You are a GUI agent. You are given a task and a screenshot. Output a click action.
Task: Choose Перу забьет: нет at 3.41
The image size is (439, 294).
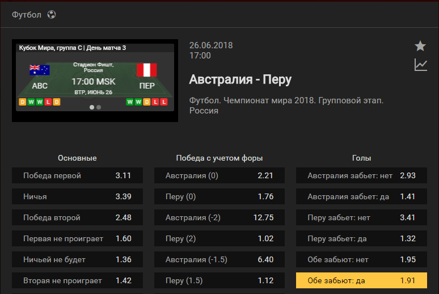coord(361,217)
